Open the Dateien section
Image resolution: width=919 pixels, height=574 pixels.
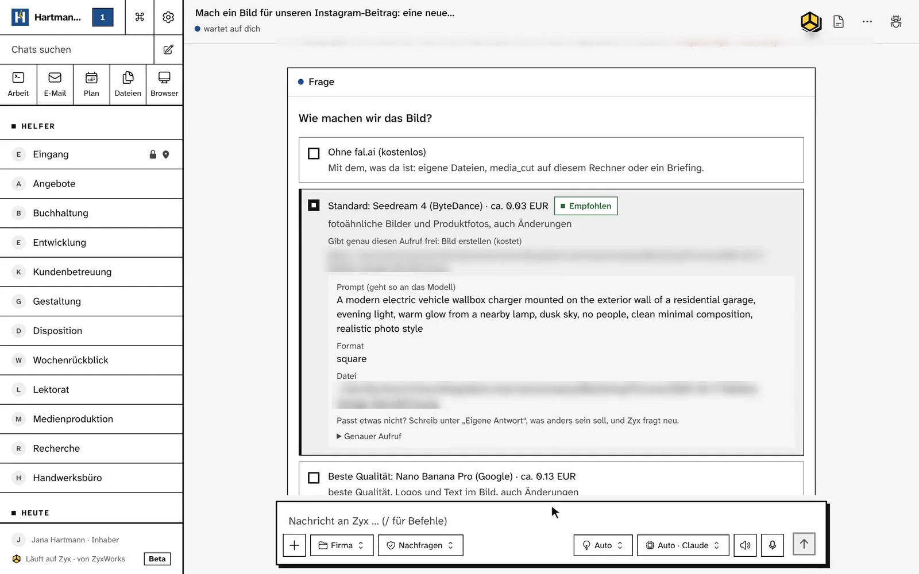click(x=128, y=84)
